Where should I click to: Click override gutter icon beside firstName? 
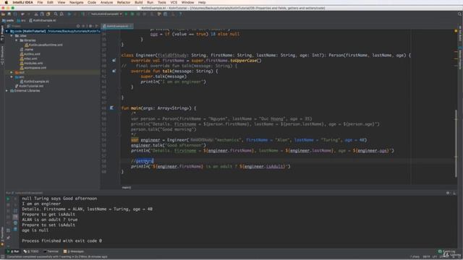point(114,61)
